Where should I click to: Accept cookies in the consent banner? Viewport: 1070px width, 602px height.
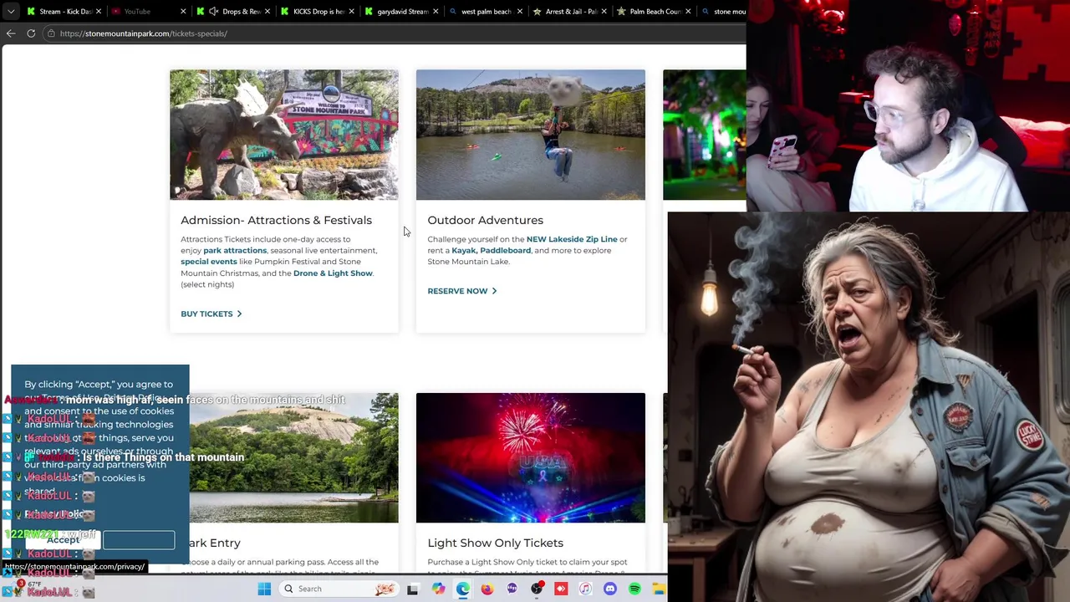(x=63, y=540)
